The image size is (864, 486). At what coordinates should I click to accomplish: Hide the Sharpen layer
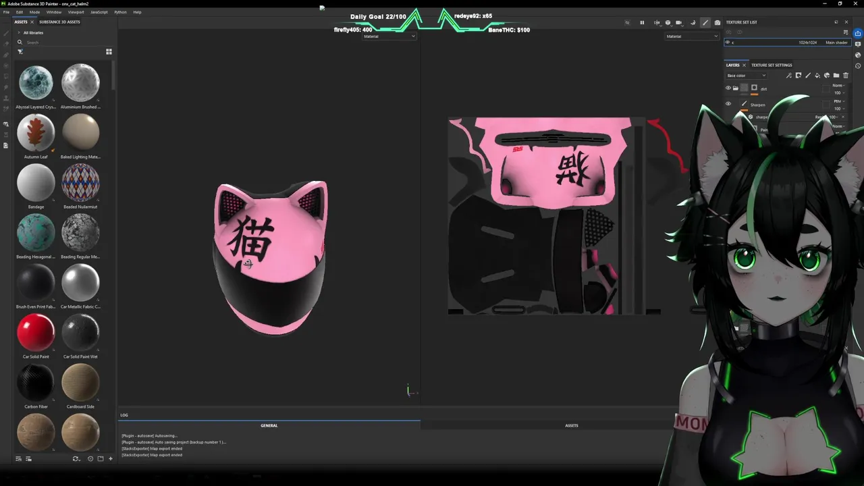tap(728, 104)
